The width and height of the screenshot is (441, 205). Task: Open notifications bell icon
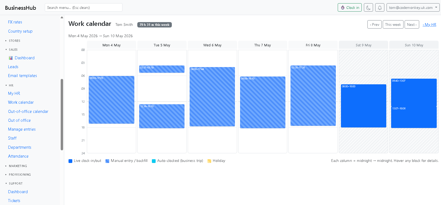[380, 8]
